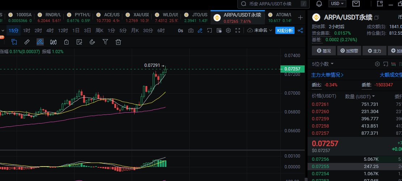The width and height of the screenshot is (402, 181).
Task: Focus the 币安 ARPA/USDT永续 search field
Action: coord(273,4)
